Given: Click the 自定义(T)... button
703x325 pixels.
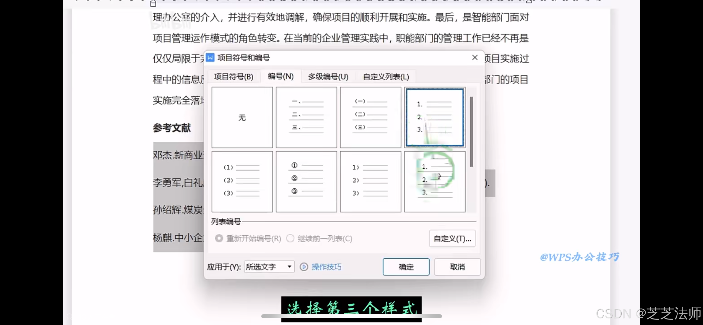Looking at the screenshot, I should coord(452,239).
